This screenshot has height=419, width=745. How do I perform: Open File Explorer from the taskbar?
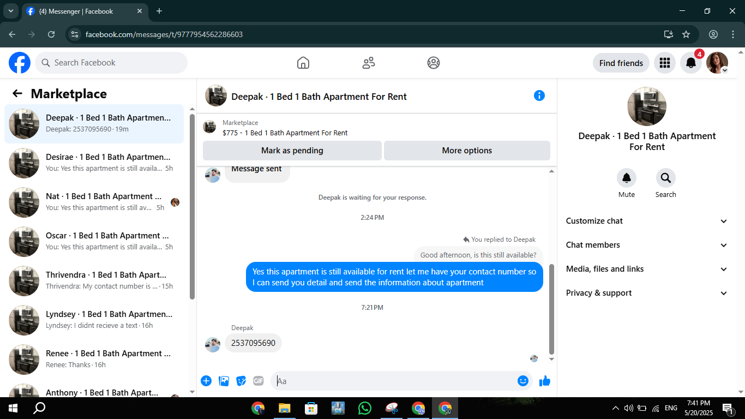284,408
